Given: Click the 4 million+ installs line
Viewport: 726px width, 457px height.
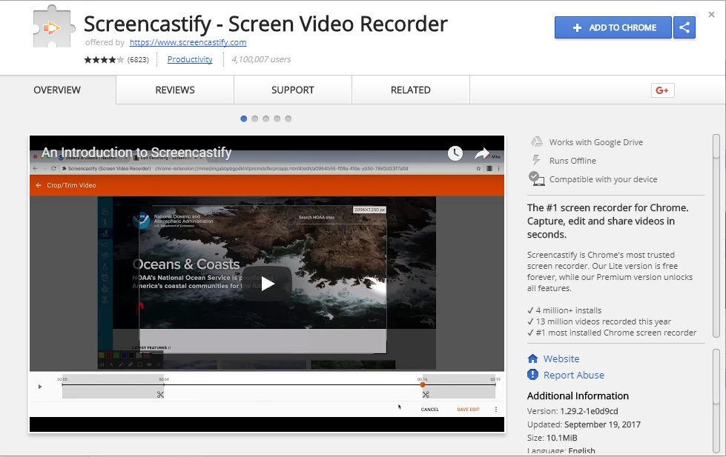Looking at the screenshot, I should click(x=564, y=310).
